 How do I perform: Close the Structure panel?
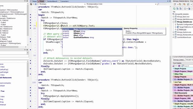(27, 1)
